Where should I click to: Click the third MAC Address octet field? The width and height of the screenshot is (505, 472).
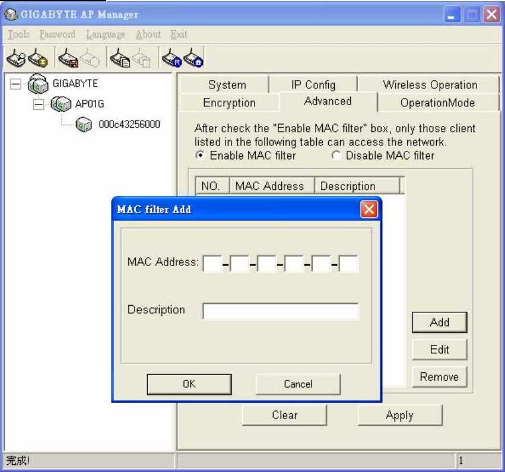tap(266, 264)
